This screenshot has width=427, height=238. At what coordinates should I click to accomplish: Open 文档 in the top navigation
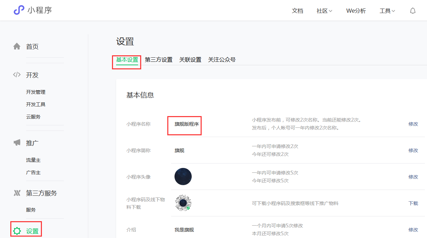point(297,11)
